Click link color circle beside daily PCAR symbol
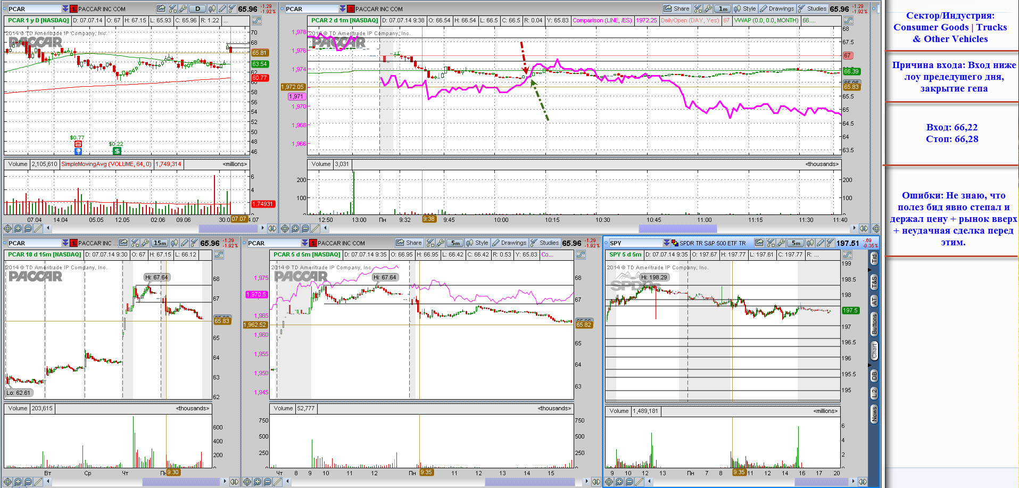The height and width of the screenshot is (488, 1019). coord(5,9)
